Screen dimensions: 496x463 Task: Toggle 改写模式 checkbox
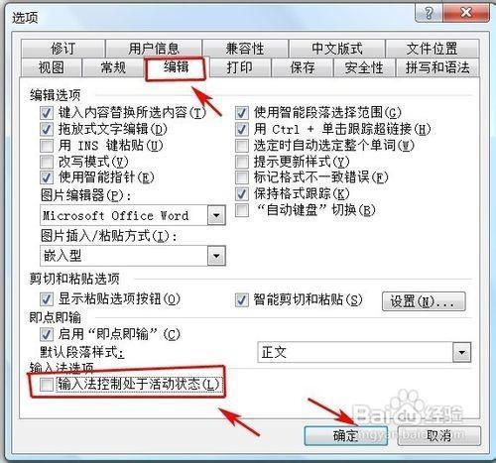pyautogui.click(x=47, y=162)
